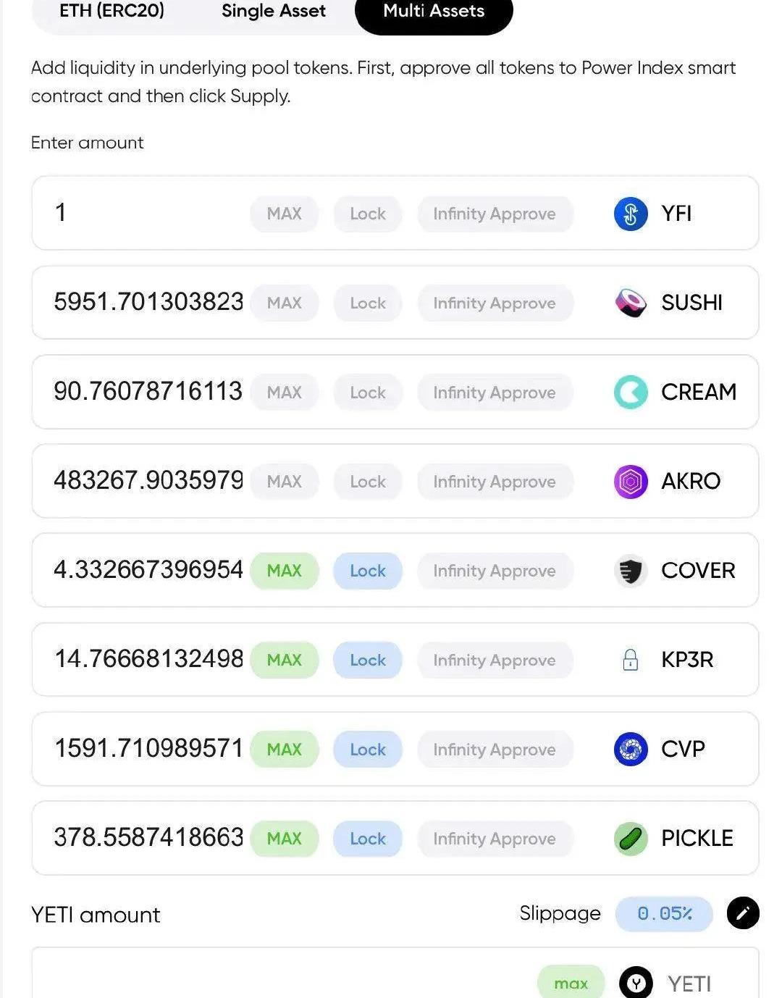Viewport: 782px width, 998px height.
Task: Click the KP3R lock icon
Action: (630, 660)
